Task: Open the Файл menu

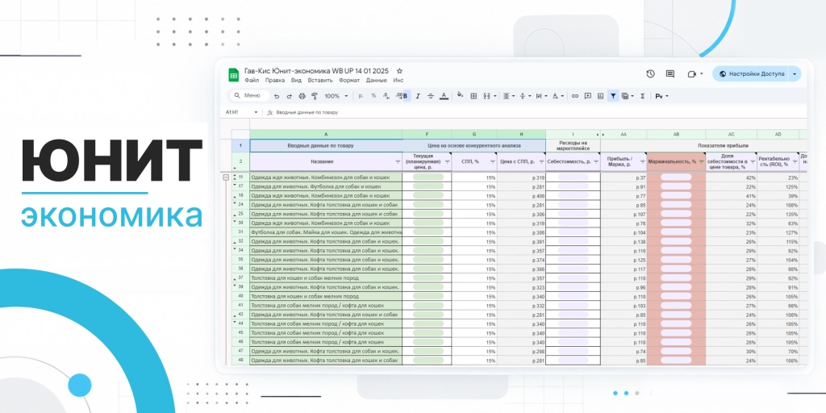Action: coord(252,80)
